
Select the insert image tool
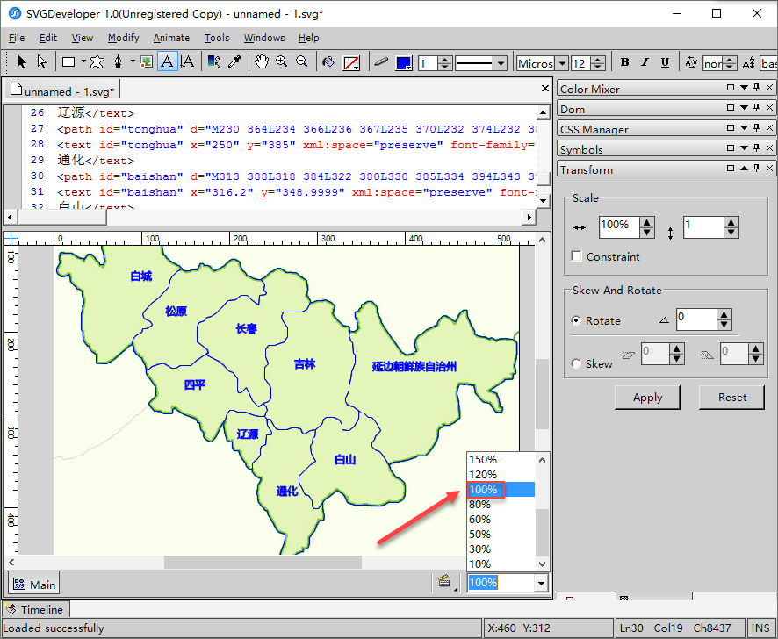148,62
